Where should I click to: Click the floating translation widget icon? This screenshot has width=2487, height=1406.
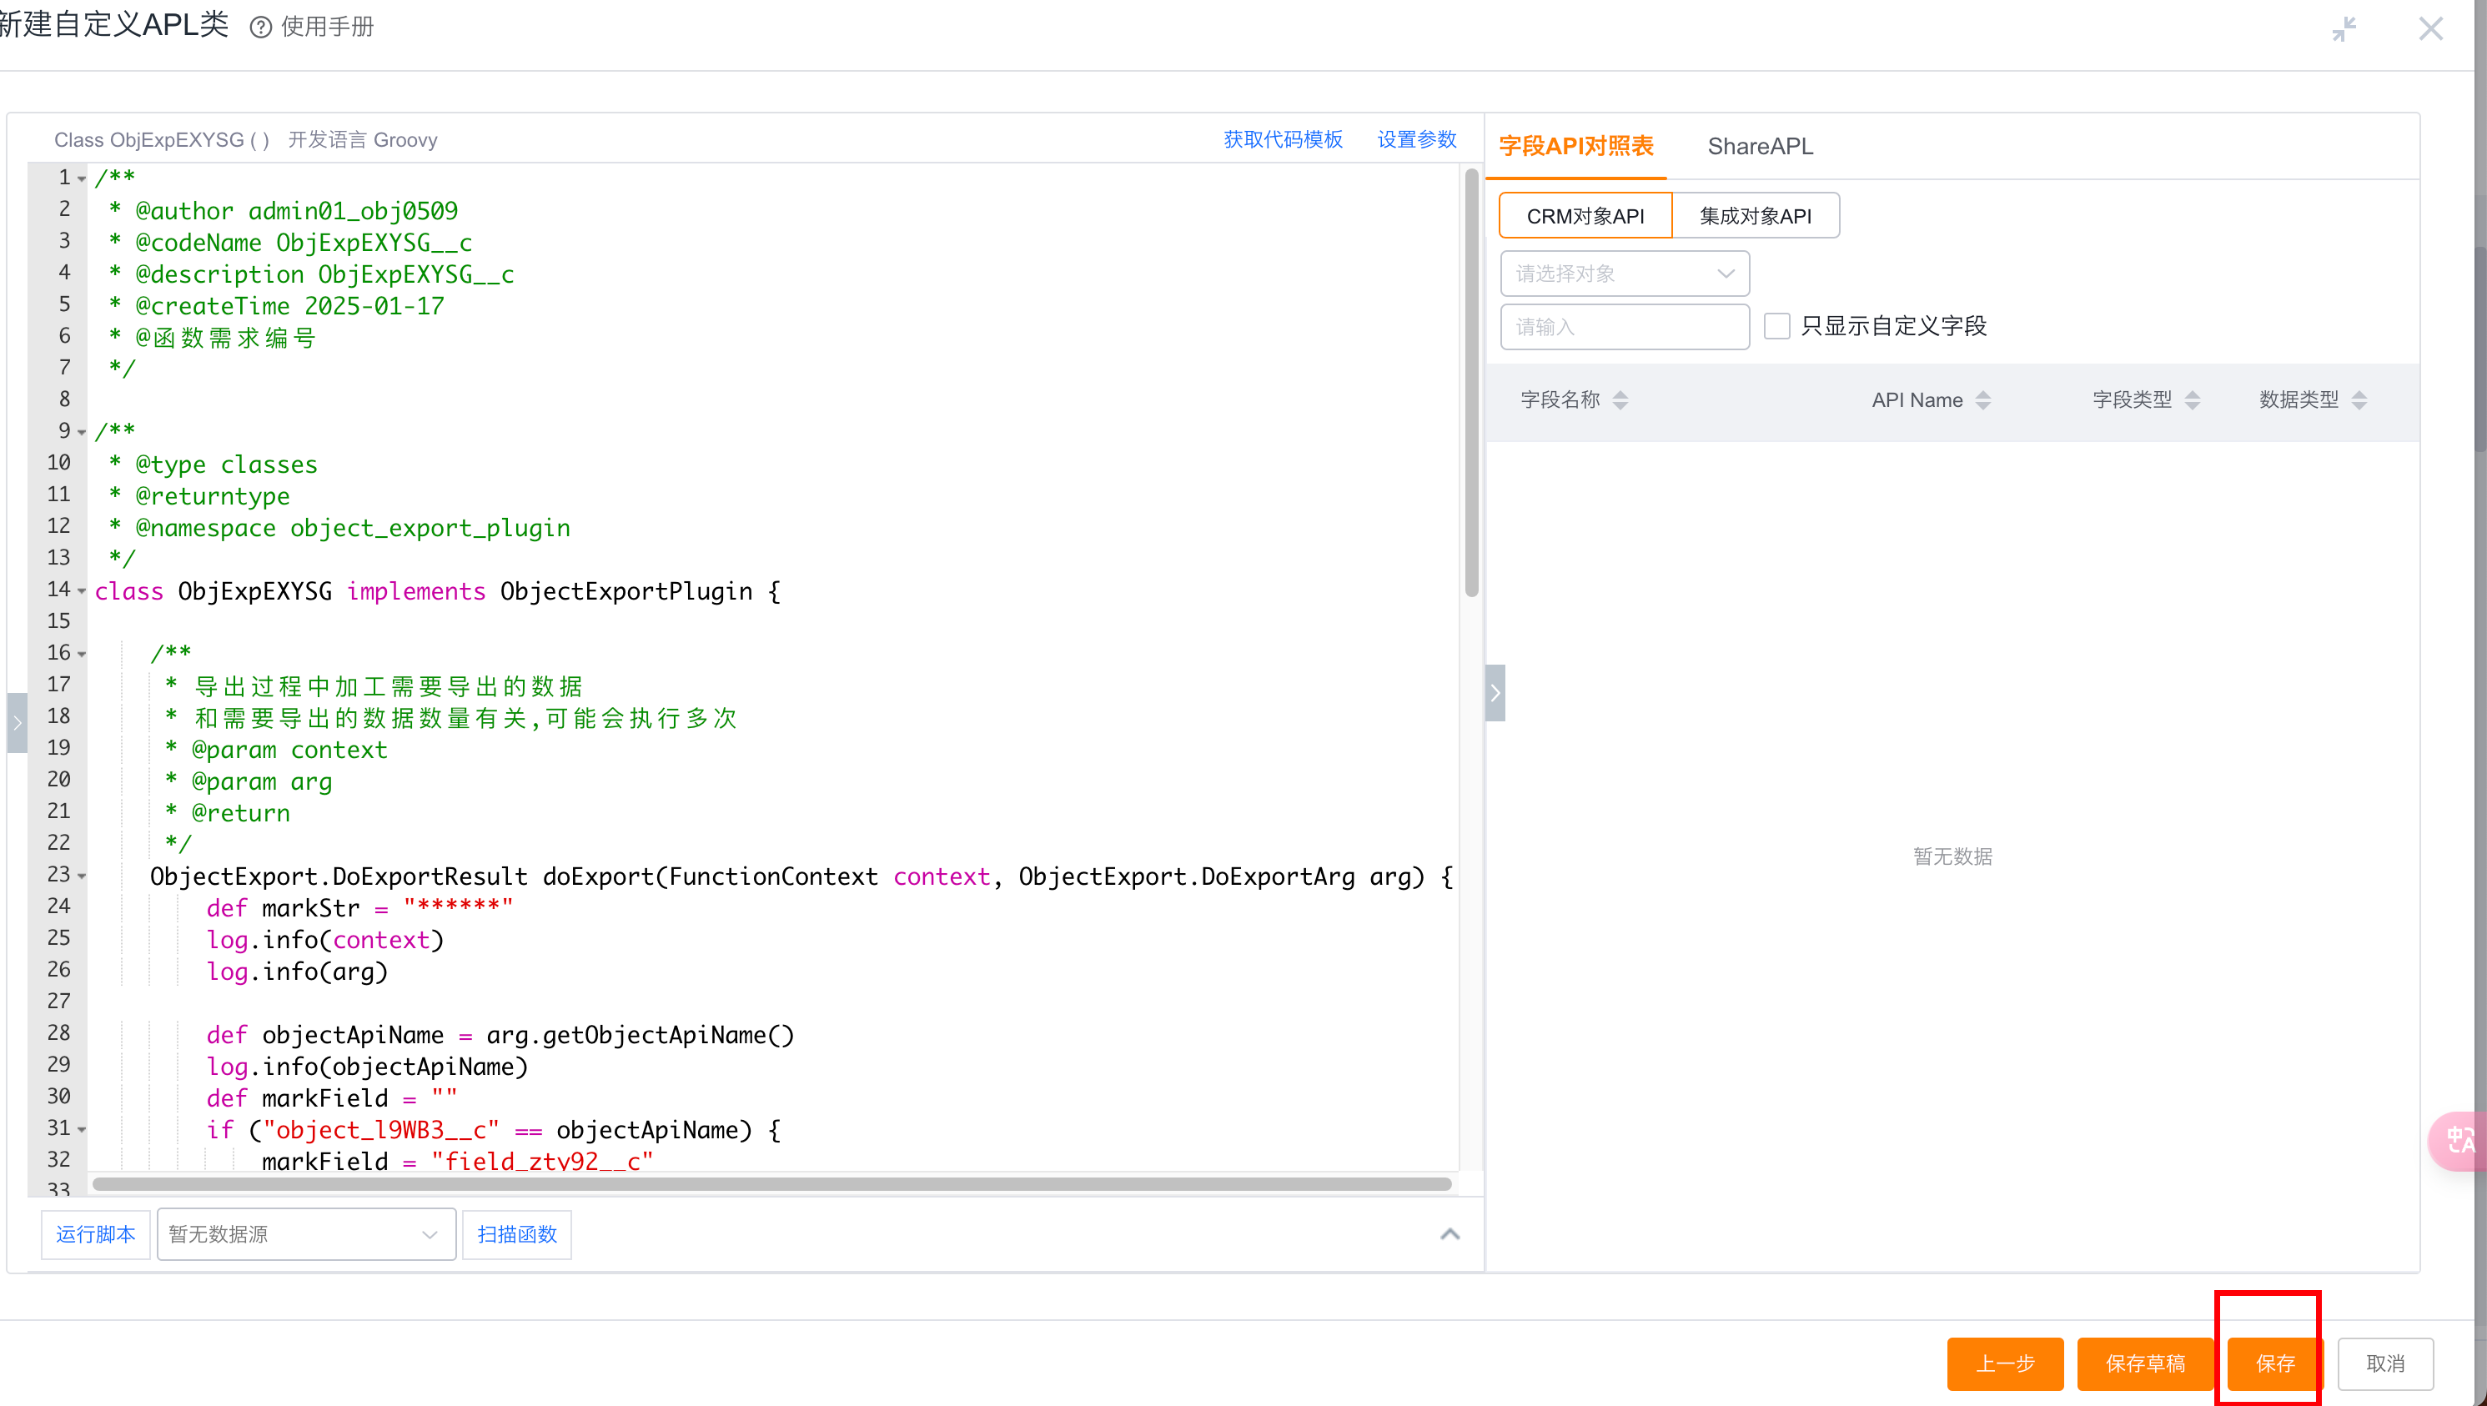coord(2459,1141)
